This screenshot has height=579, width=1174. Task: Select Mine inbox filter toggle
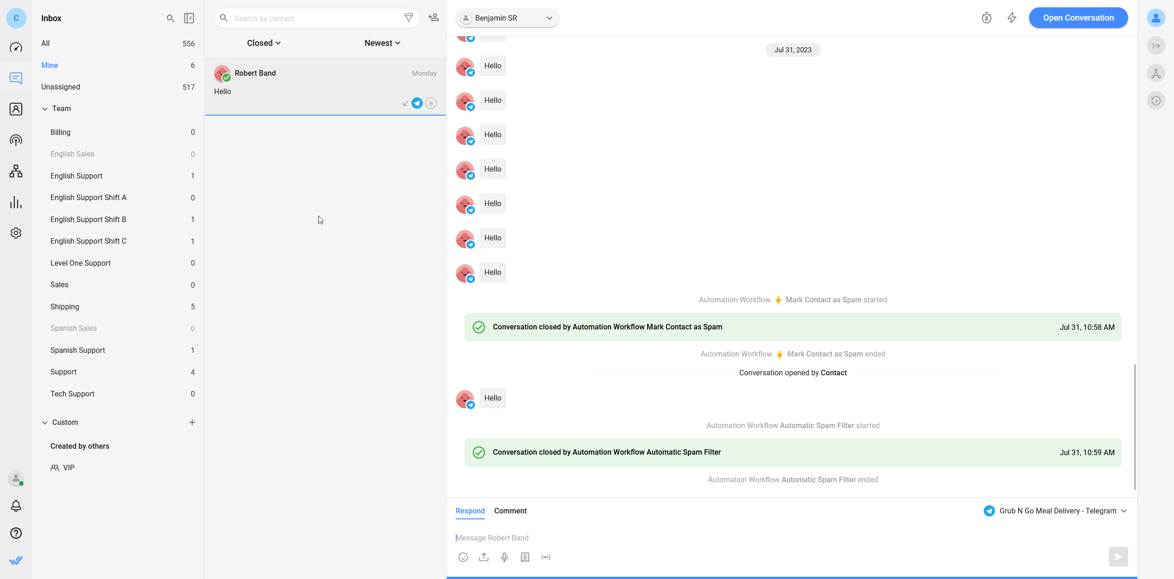click(50, 65)
